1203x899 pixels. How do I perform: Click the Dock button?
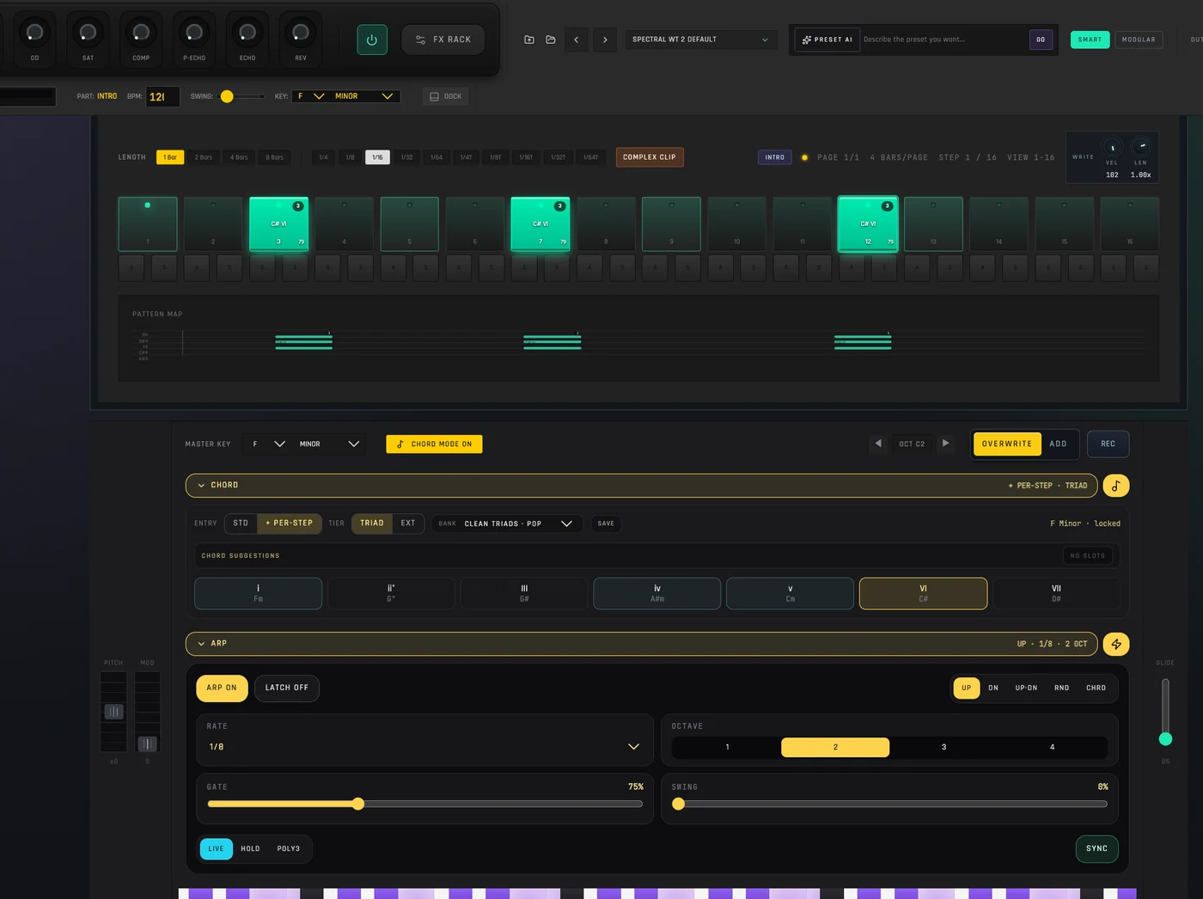[x=445, y=96]
